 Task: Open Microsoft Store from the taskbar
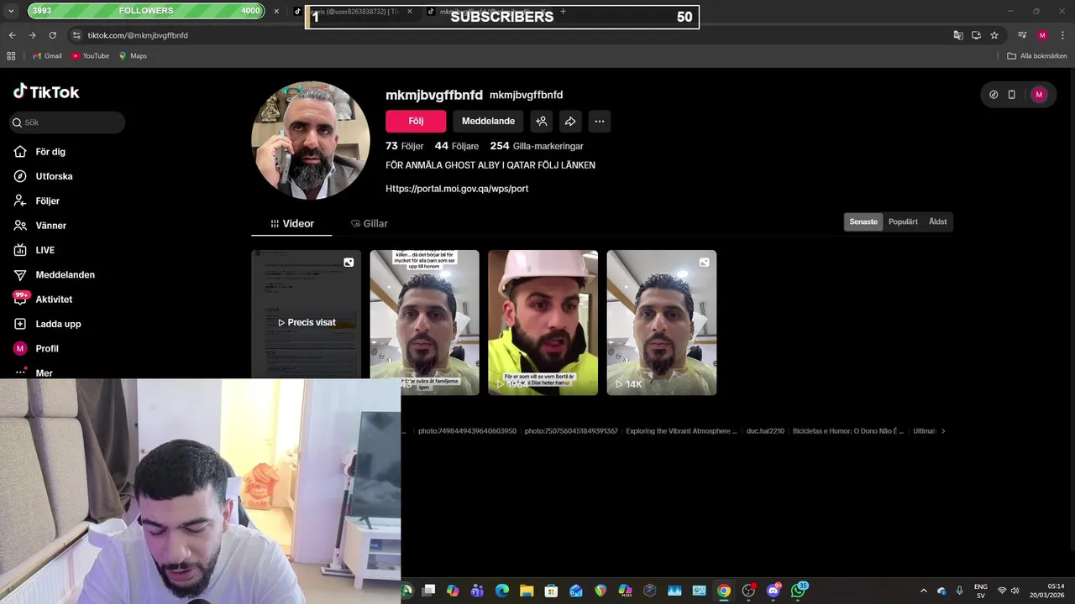click(551, 591)
